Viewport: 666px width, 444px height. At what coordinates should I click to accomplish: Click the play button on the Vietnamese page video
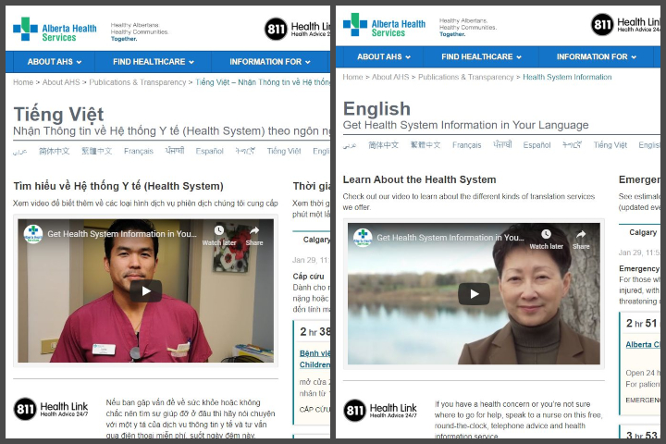(145, 290)
